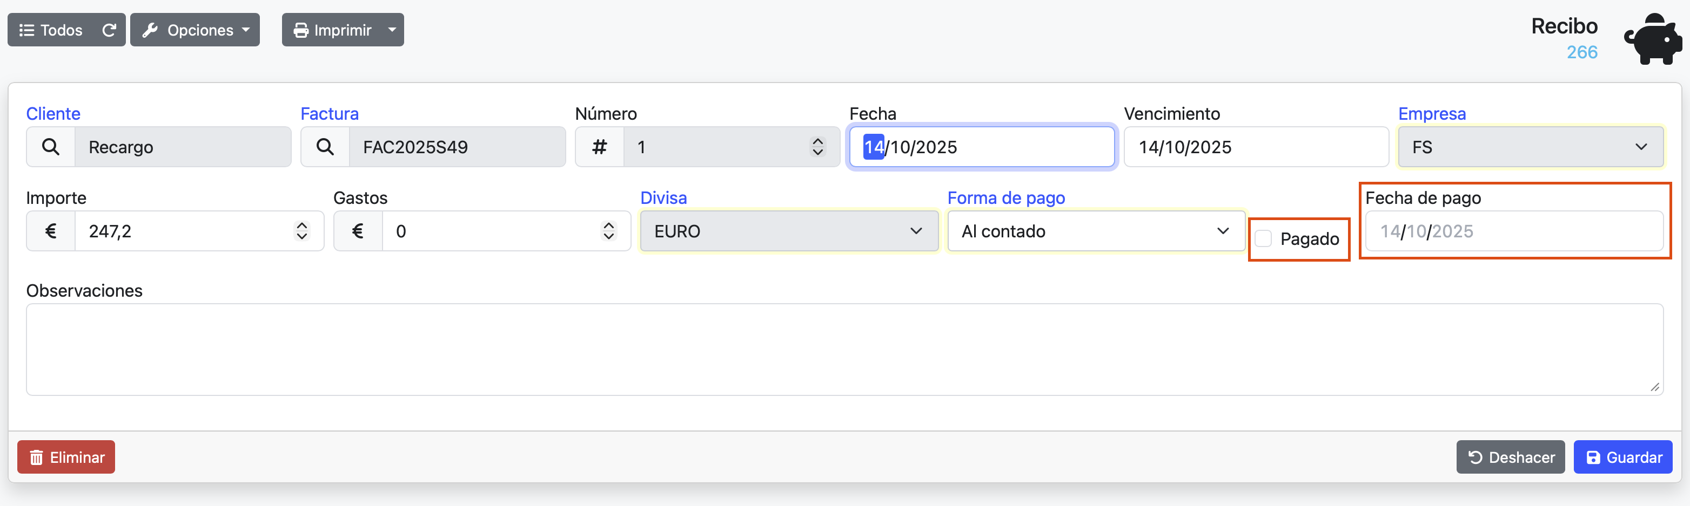Click the Cliente link label
Screen dimensions: 1690x506
[52, 113]
